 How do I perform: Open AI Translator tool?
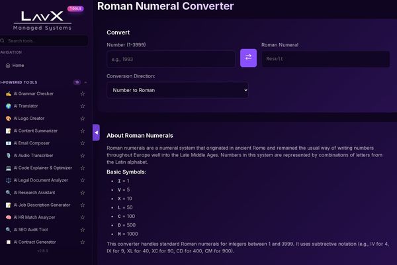pyautogui.click(x=26, y=106)
